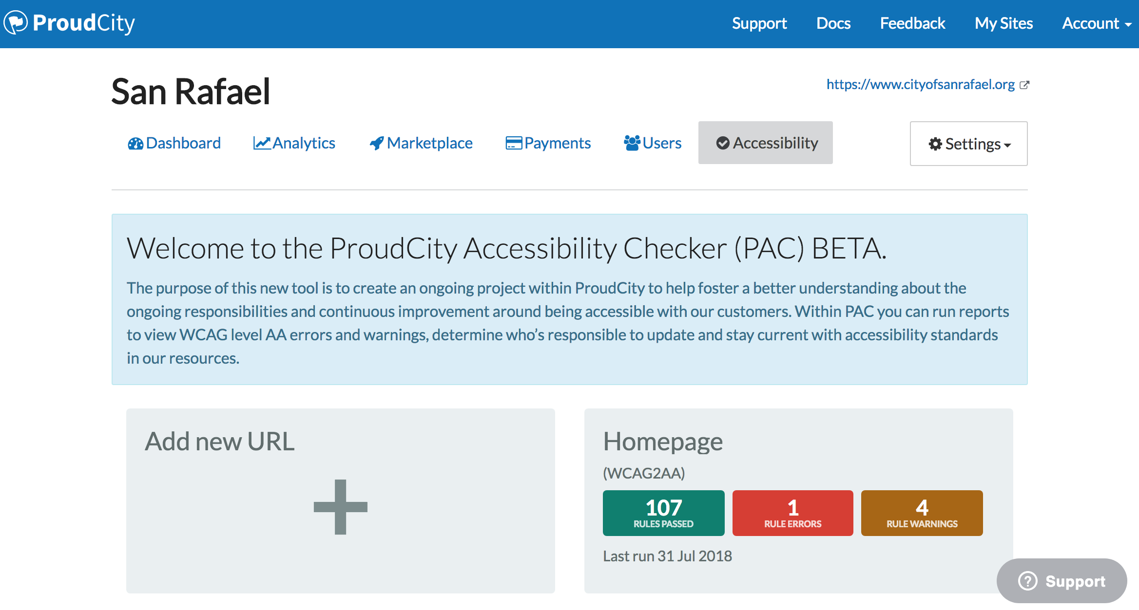
Task: Click the Marketplace rocket icon
Action: 377,143
